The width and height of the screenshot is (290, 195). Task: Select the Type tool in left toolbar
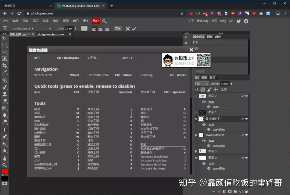[5, 130]
